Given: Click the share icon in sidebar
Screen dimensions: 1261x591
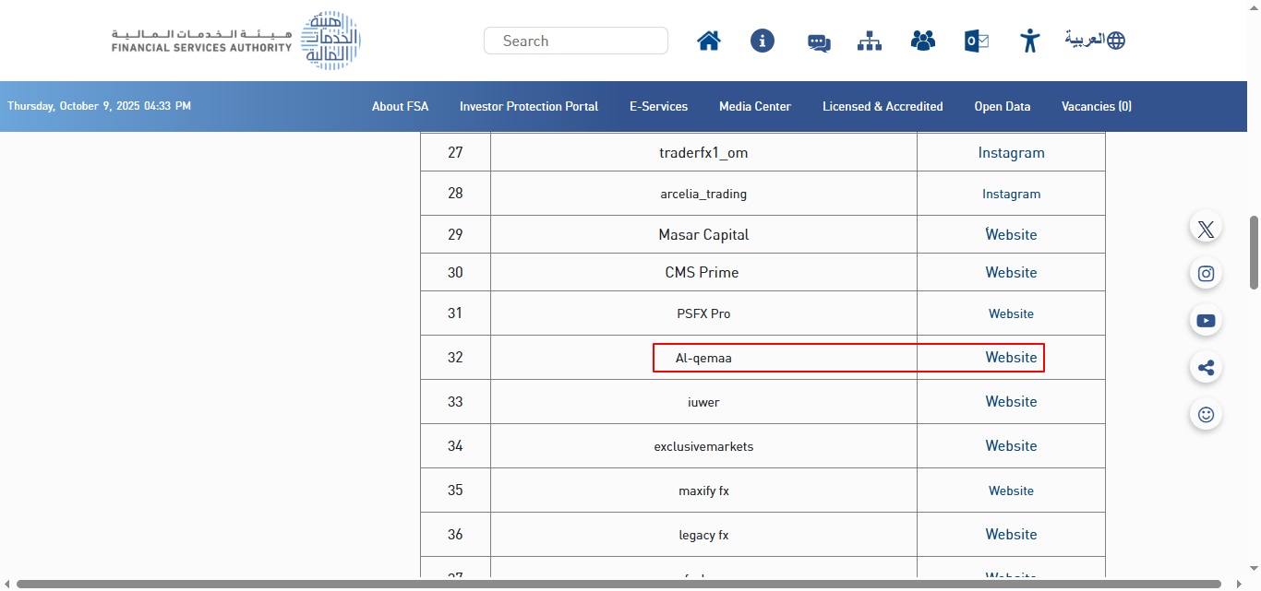Looking at the screenshot, I should pos(1206,368).
